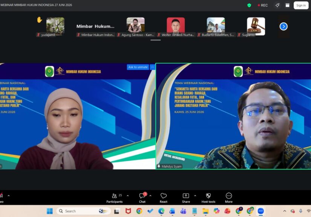Open the Participants panel
The image size is (311, 217).
pyautogui.click(x=115, y=198)
